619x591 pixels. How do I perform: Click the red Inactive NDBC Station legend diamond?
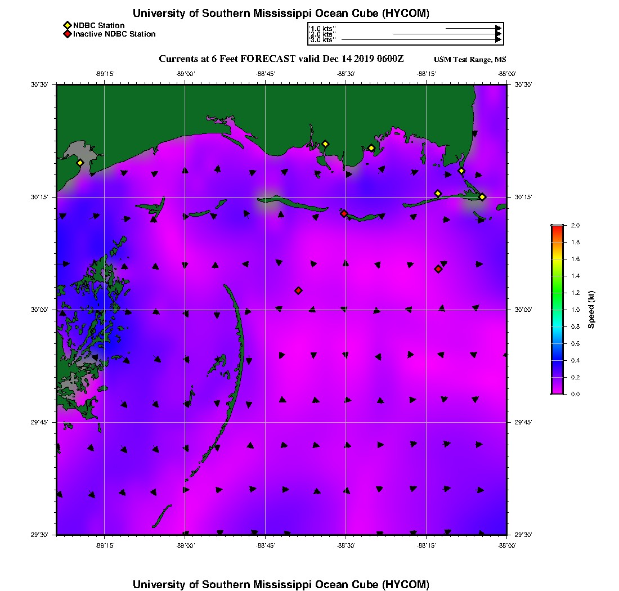click(x=68, y=34)
